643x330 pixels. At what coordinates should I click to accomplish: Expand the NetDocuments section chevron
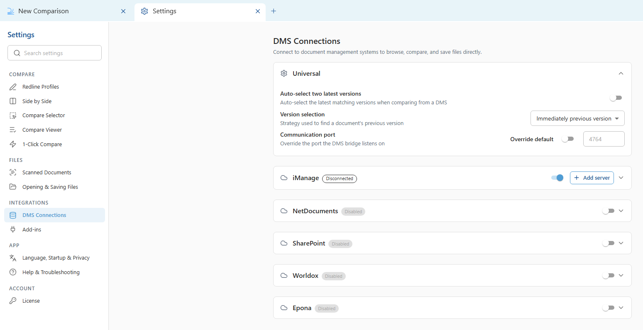click(621, 211)
